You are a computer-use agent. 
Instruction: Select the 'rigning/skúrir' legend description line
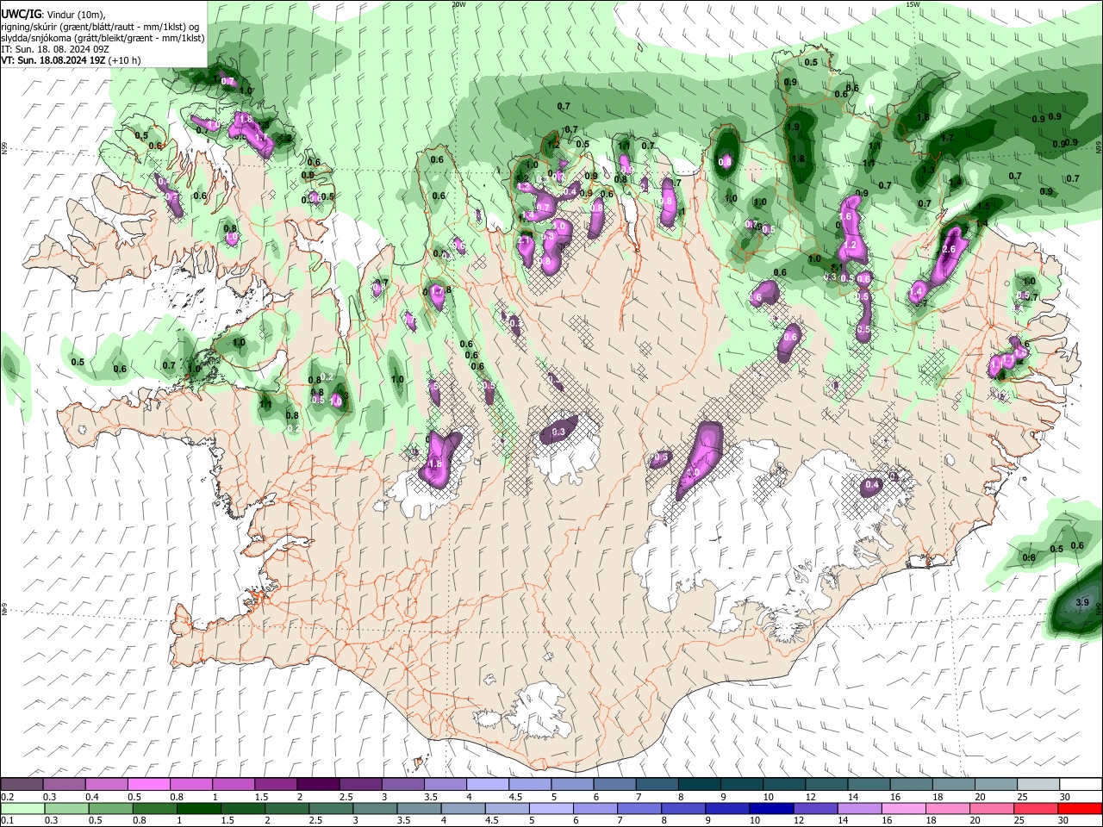click(x=99, y=27)
